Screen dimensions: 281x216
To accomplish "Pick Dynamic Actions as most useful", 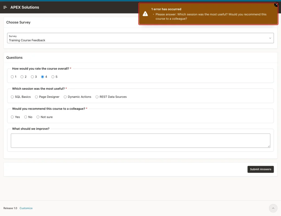I will pos(65,97).
